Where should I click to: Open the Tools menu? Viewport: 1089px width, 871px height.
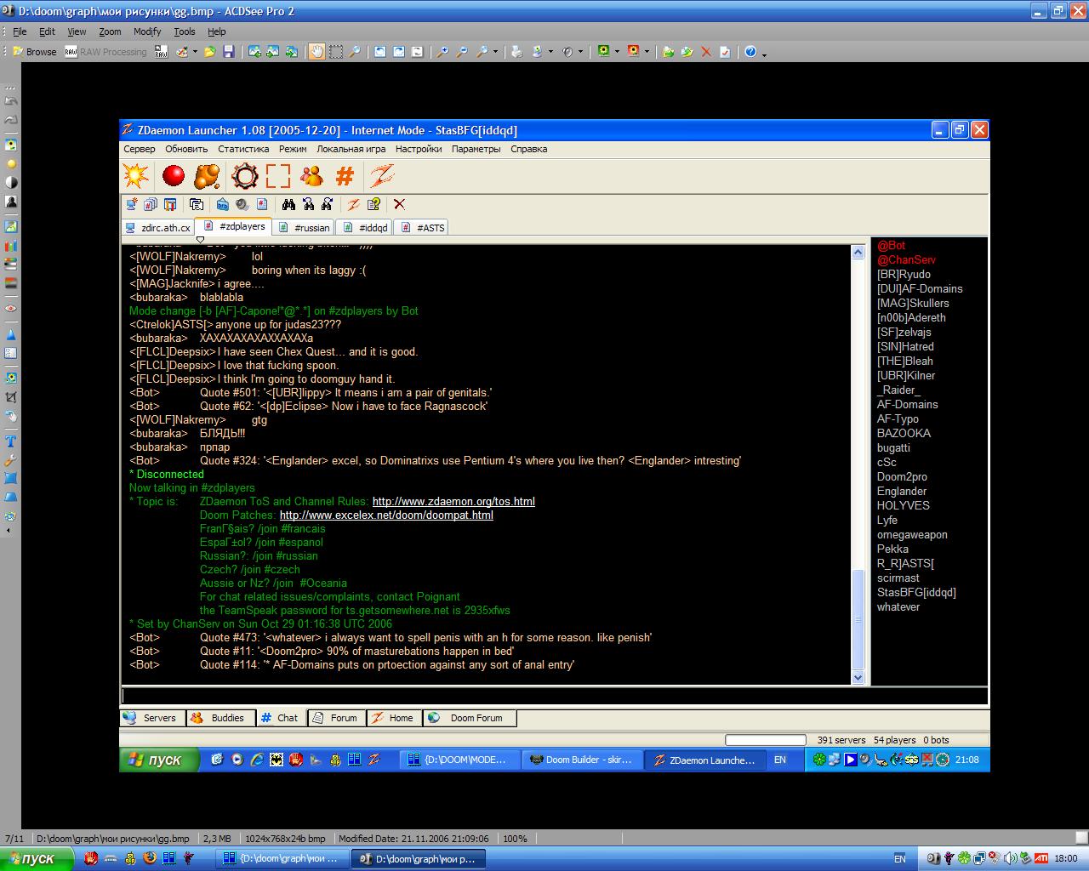[184, 31]
